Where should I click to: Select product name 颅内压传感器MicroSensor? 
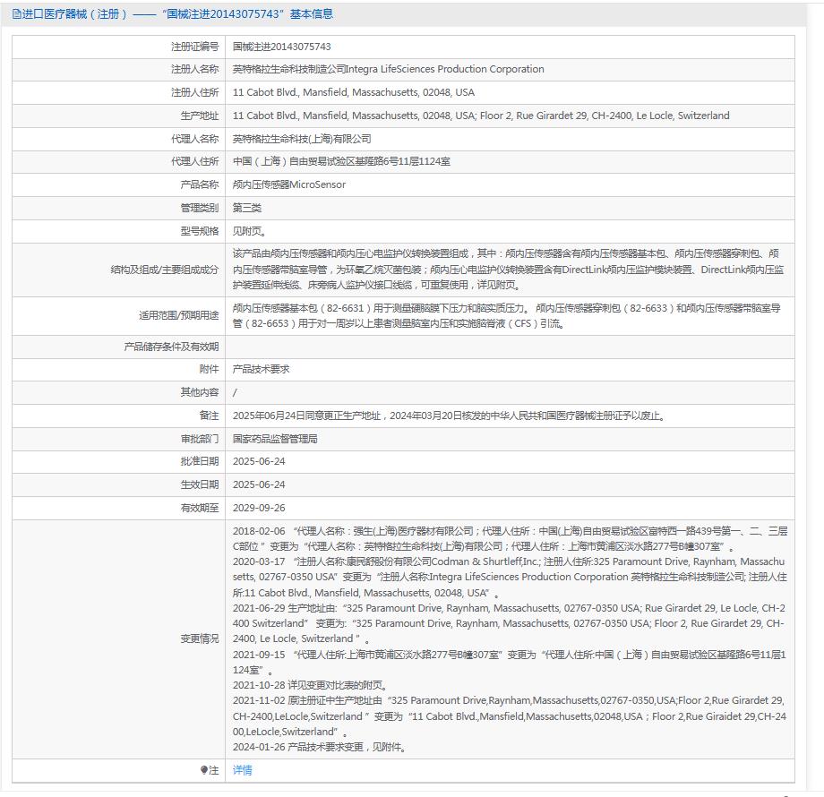289,184
